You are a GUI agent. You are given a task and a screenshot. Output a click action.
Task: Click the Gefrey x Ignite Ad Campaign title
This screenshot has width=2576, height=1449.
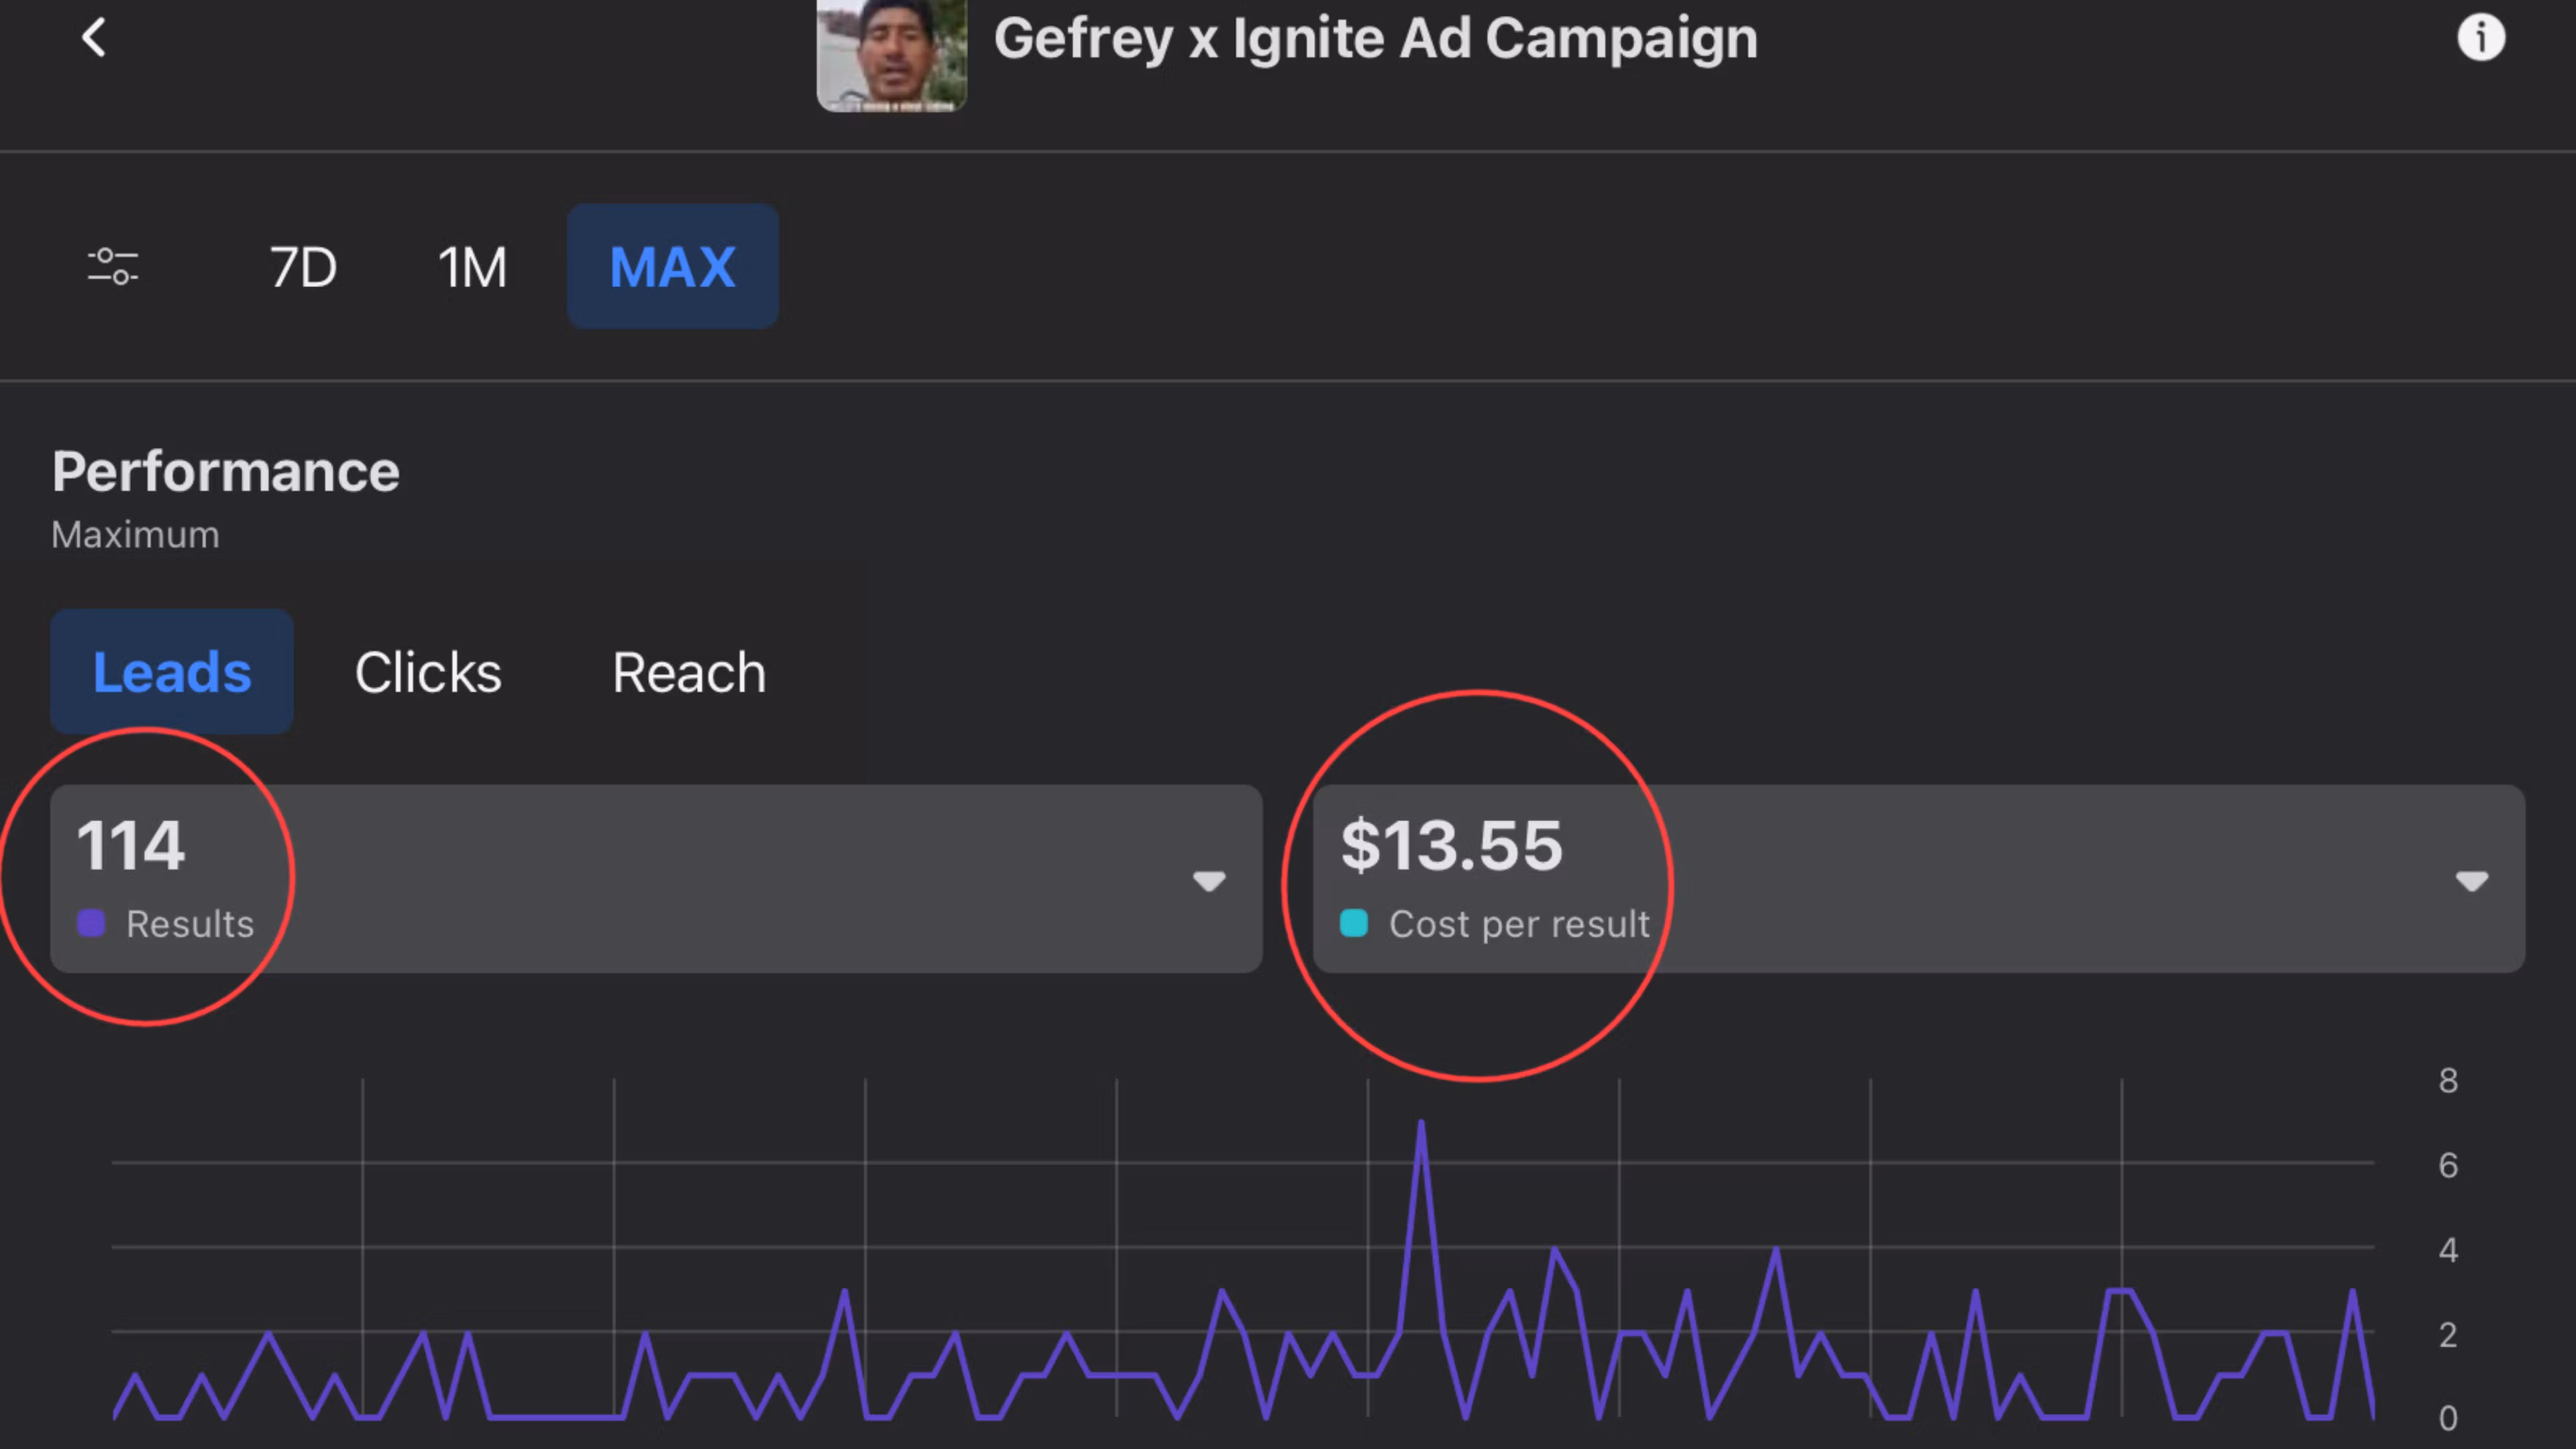[x=1375, y=40]
